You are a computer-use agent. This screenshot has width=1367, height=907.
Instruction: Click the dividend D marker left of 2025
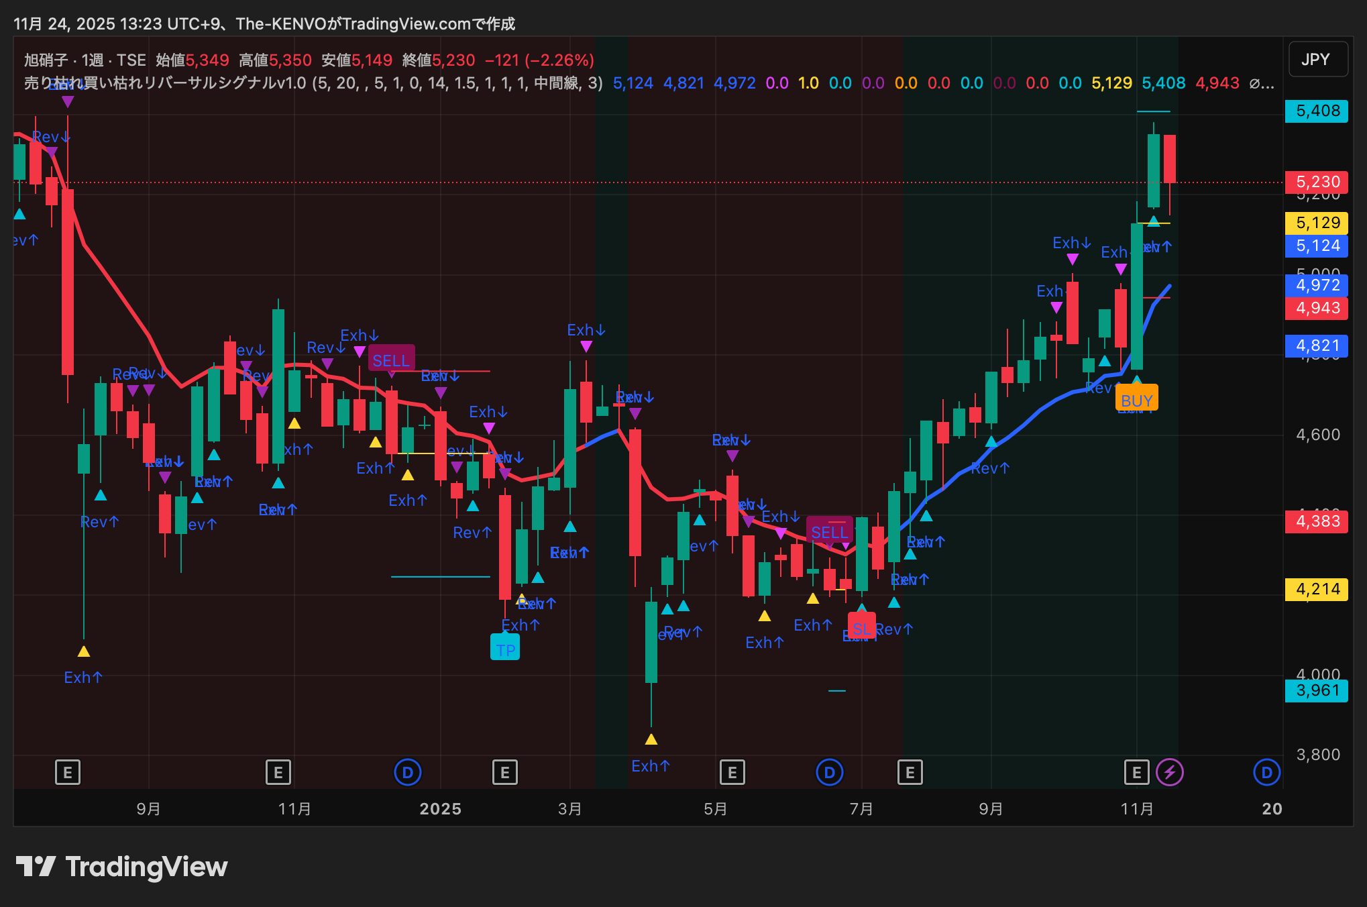[407, 772]
